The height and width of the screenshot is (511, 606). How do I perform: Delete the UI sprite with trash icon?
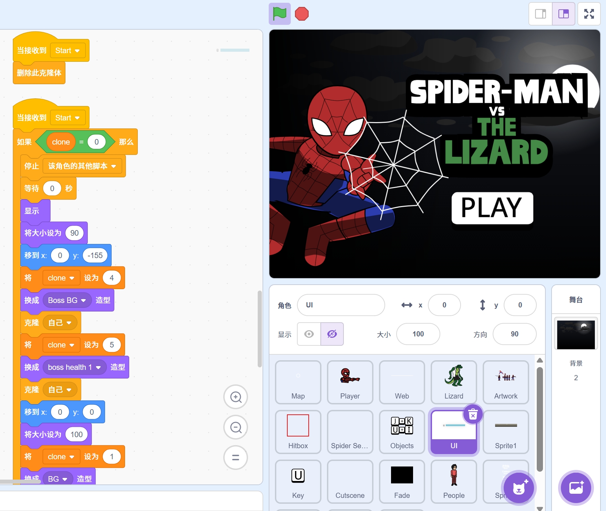[473, 415]
